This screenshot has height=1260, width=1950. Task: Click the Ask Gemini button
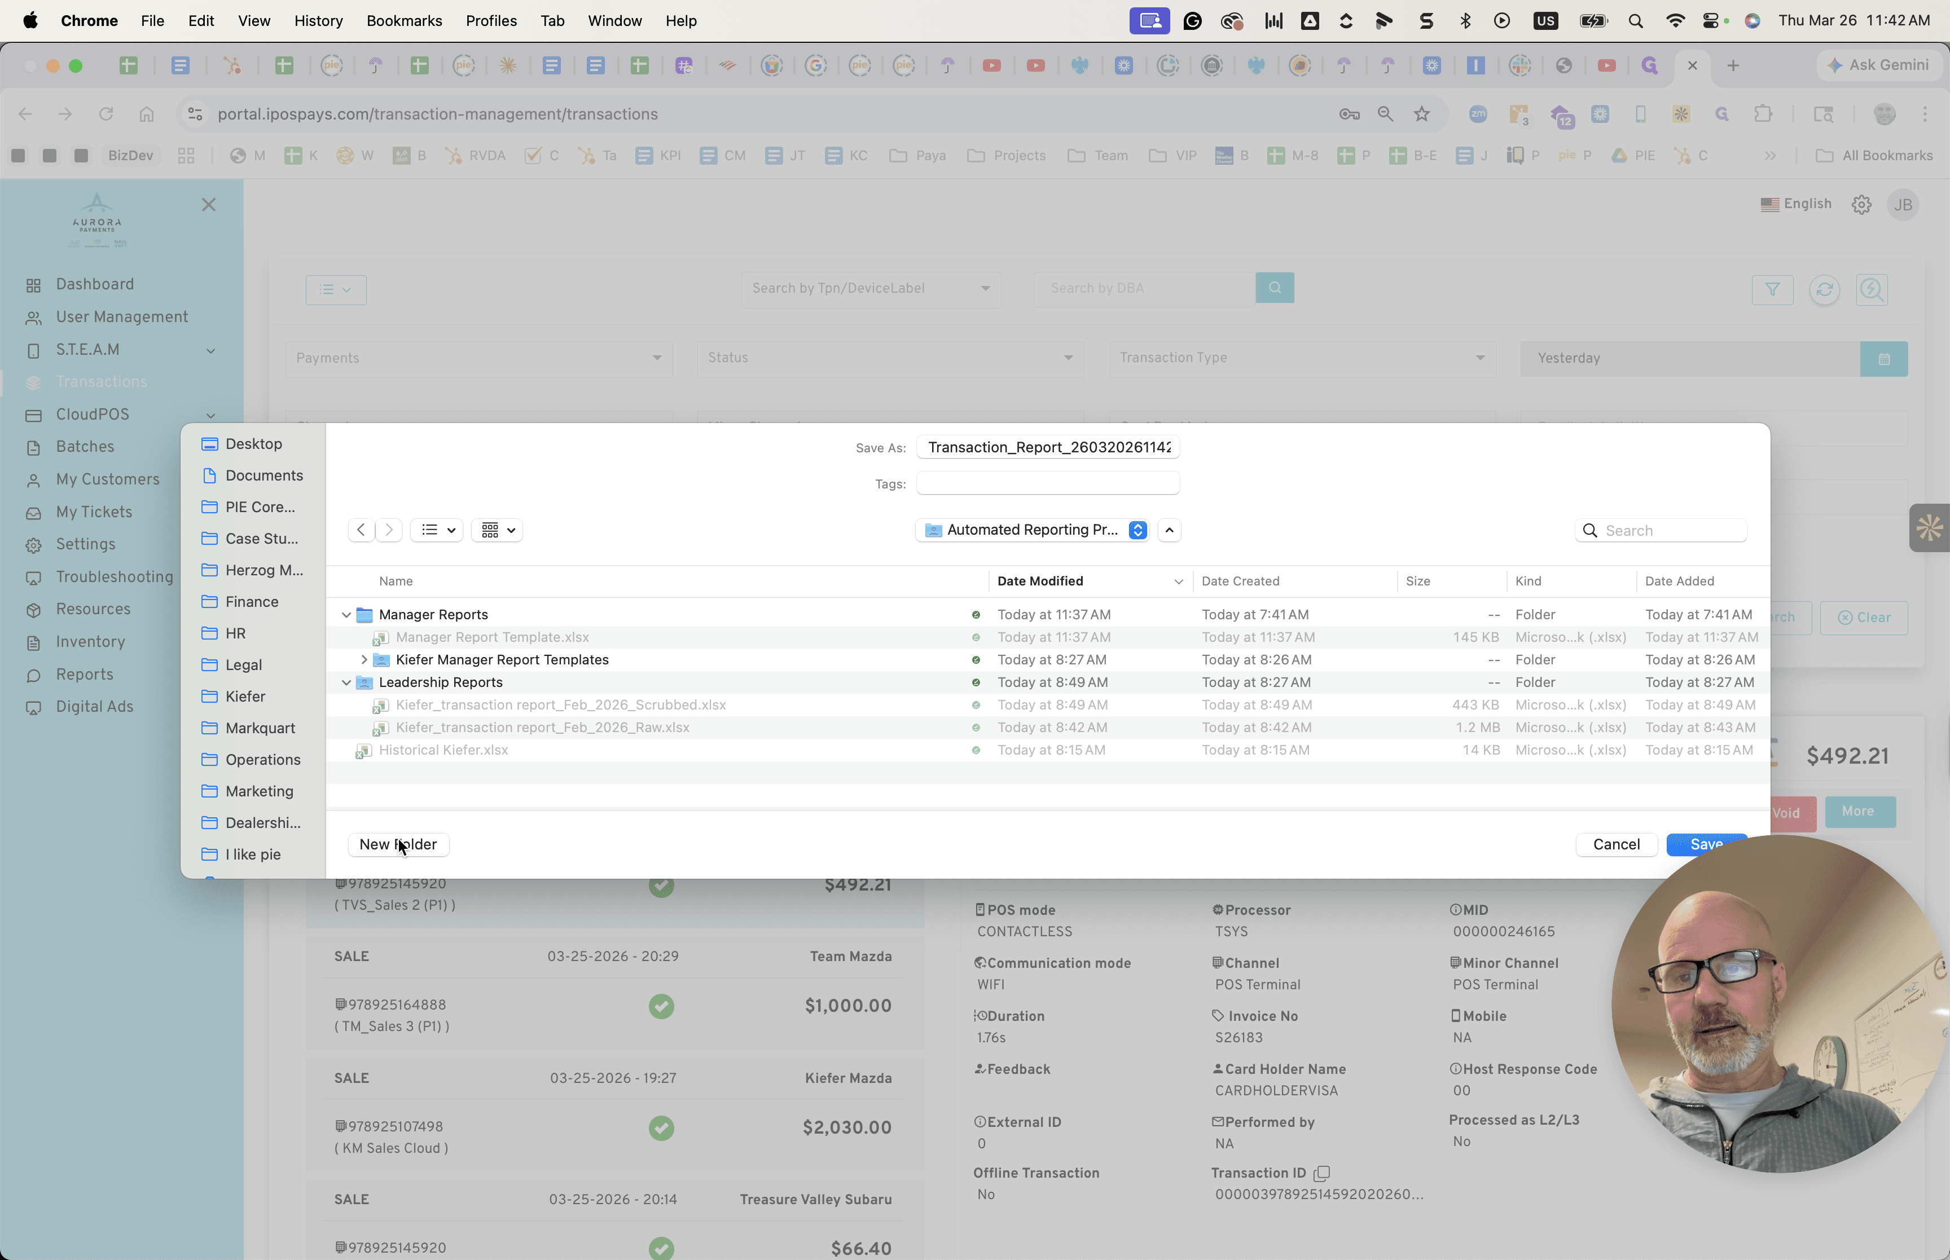pyautogui.click(x=1878, y=65)
